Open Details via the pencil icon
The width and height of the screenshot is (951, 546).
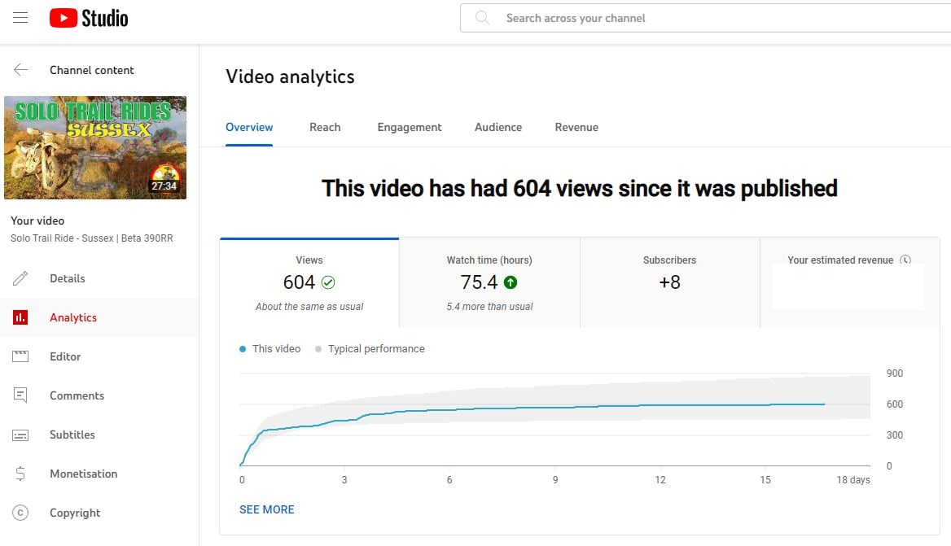coord(20,278)
